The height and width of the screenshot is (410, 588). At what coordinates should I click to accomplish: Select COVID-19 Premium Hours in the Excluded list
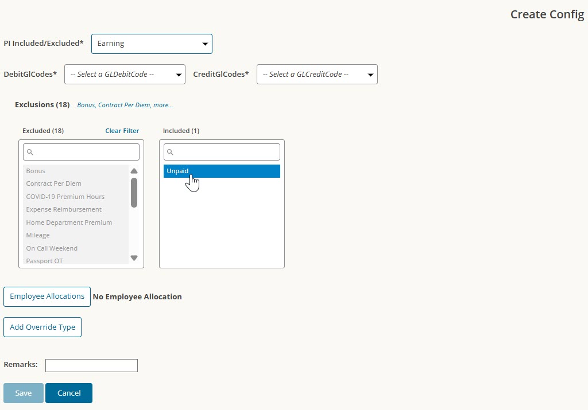pyautogui.click(x=76, y=197)
